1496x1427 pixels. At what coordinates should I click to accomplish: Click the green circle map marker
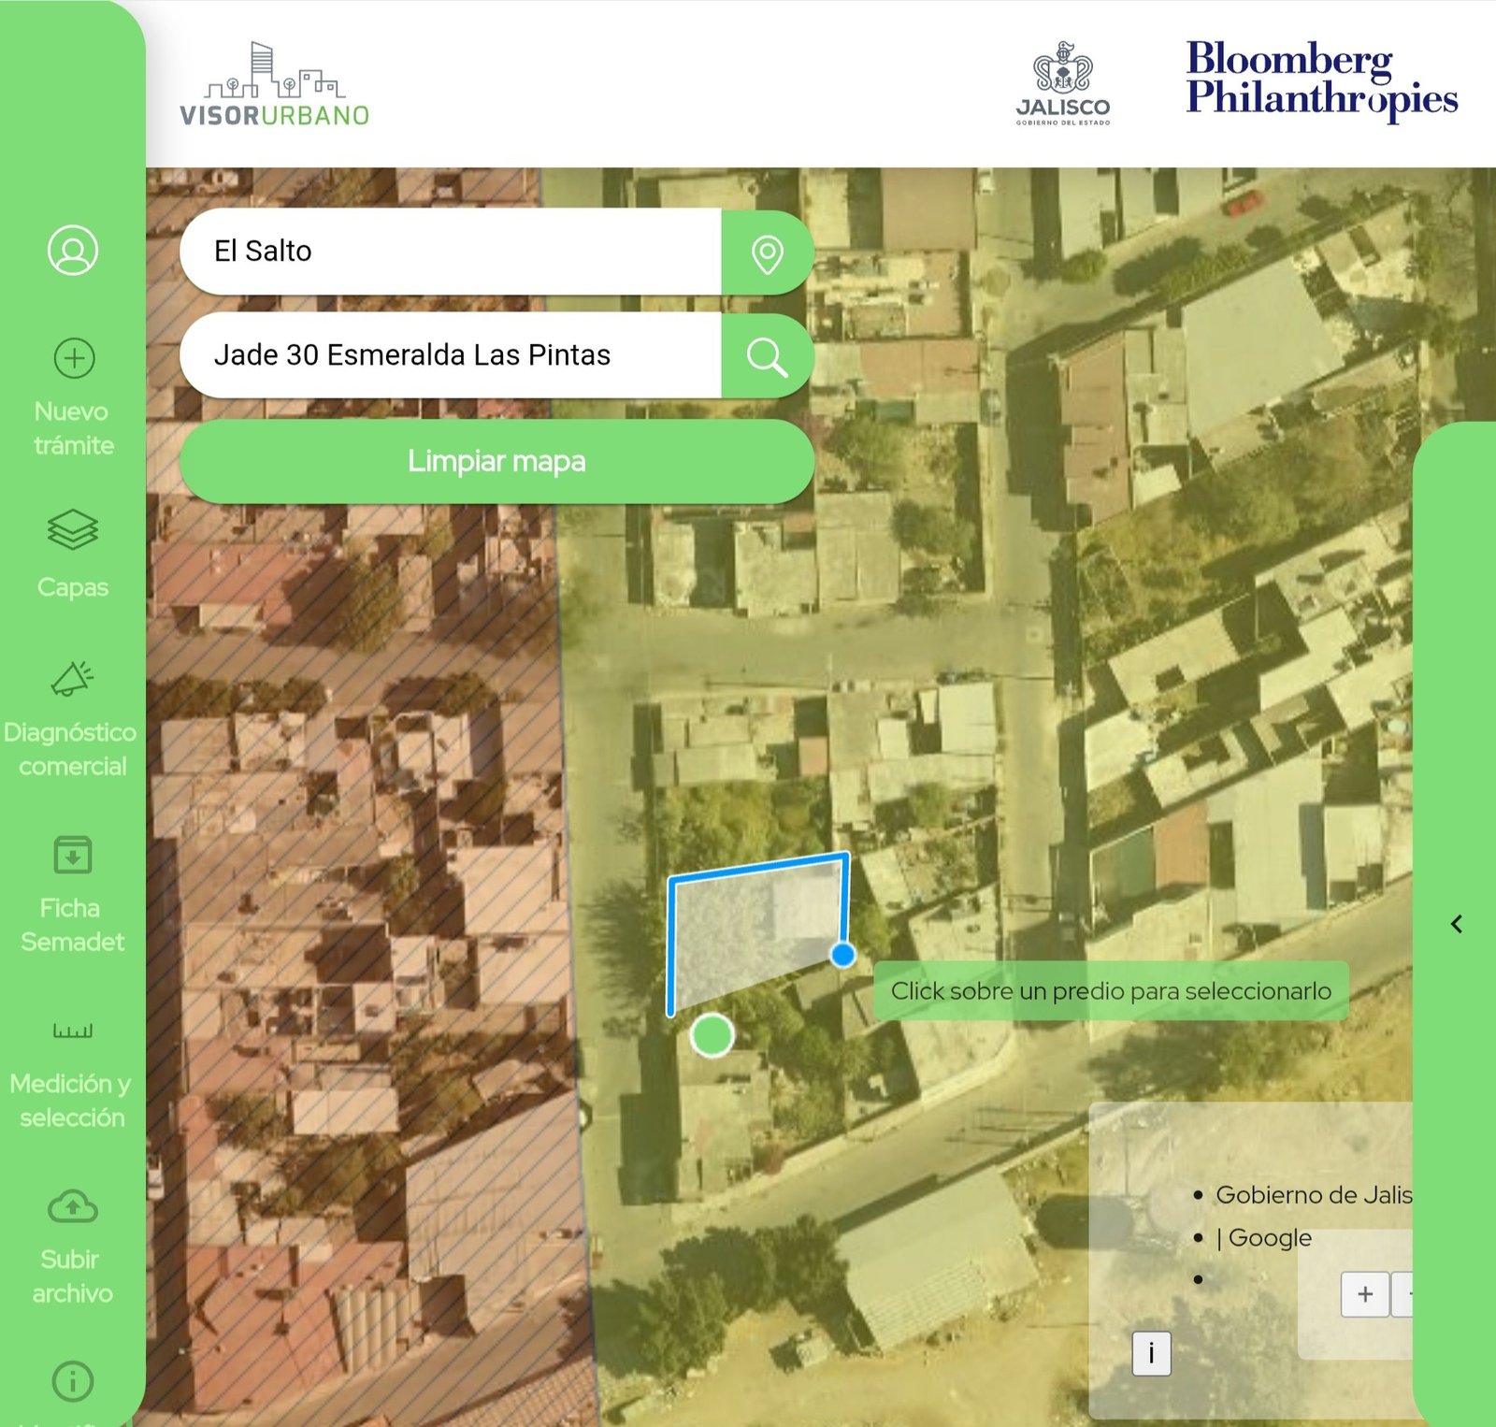pyautogui.click(x=712, y=1035)
